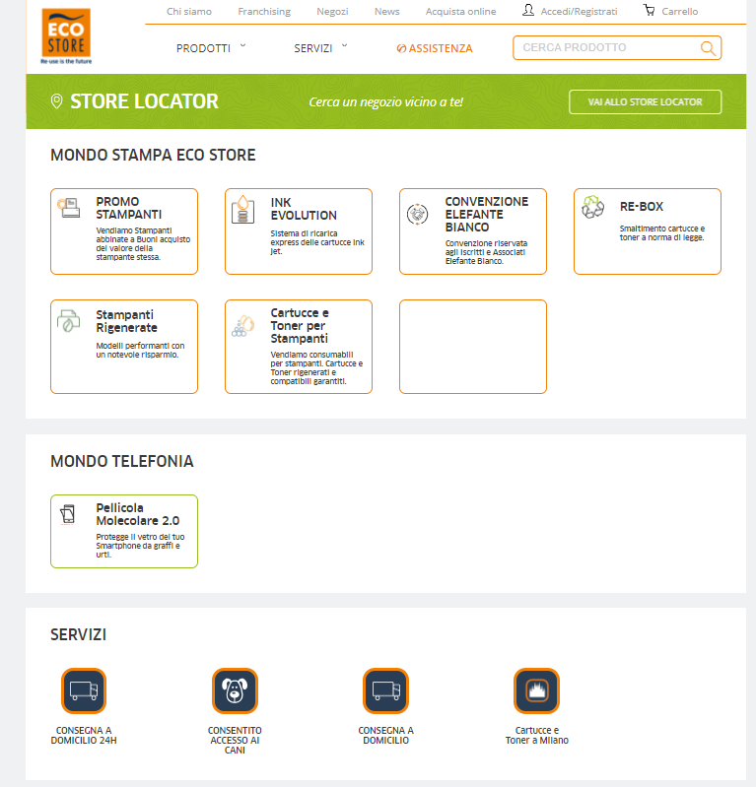This screenshot has height=787, width=756.
Task: Click the 'Cartucce e Toner a Milano' label
Action: coord(536,736)
